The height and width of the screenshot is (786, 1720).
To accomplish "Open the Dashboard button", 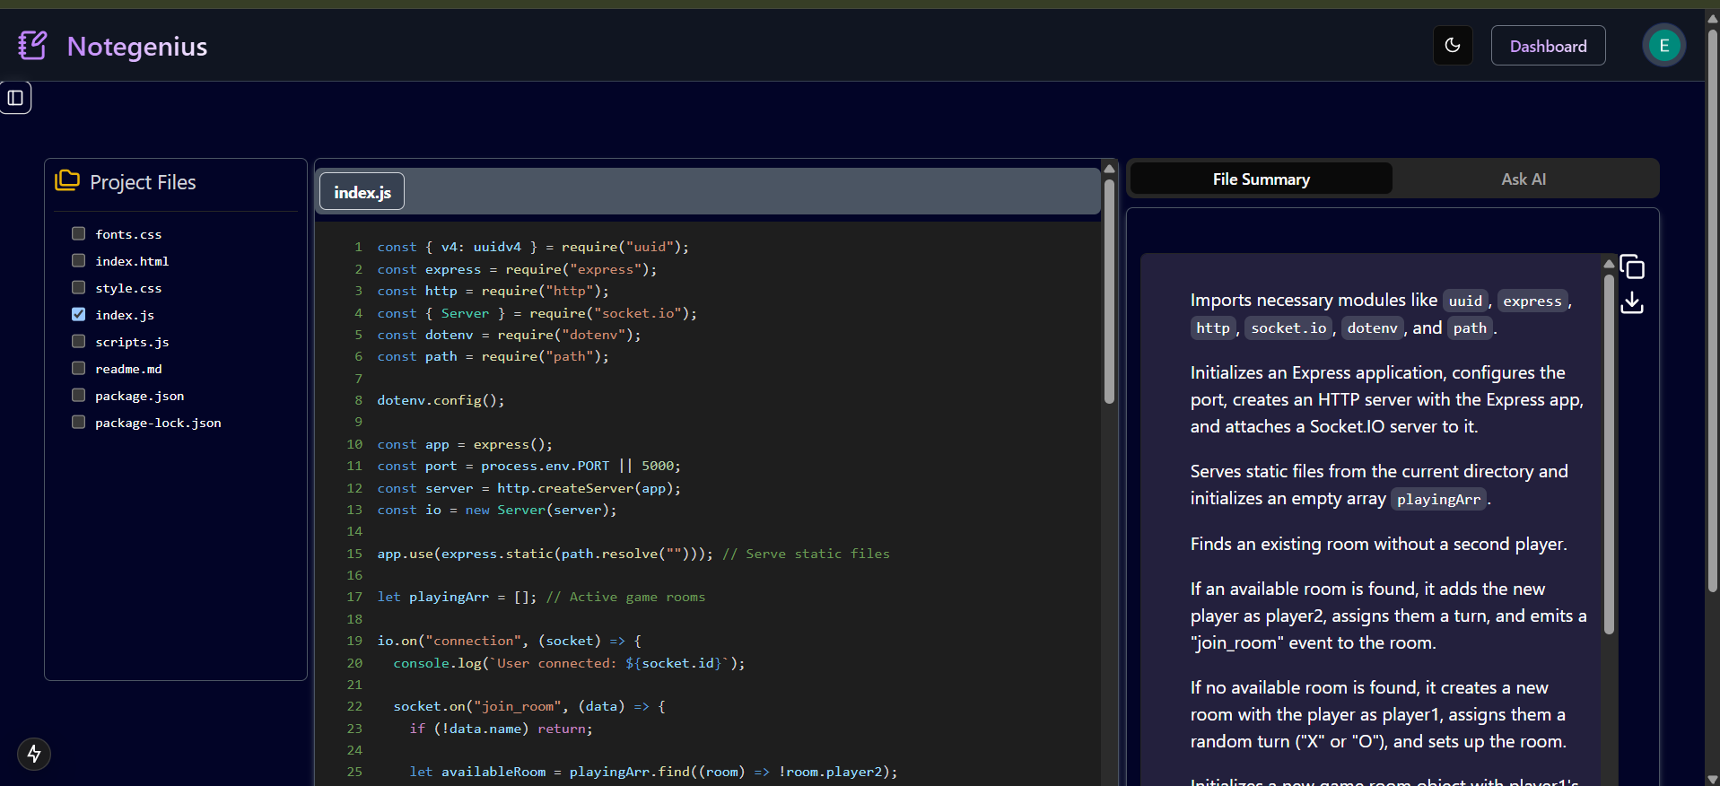I will tap(1548, 46).
